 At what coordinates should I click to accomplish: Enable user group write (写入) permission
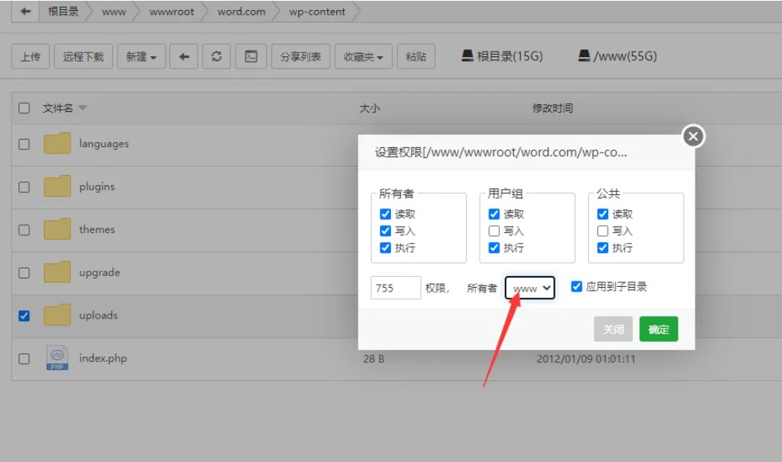point(495,231)
